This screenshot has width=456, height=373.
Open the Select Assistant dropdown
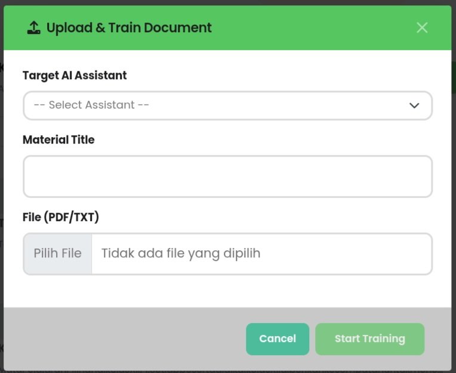pyautogui.click(x=227, y=105)
